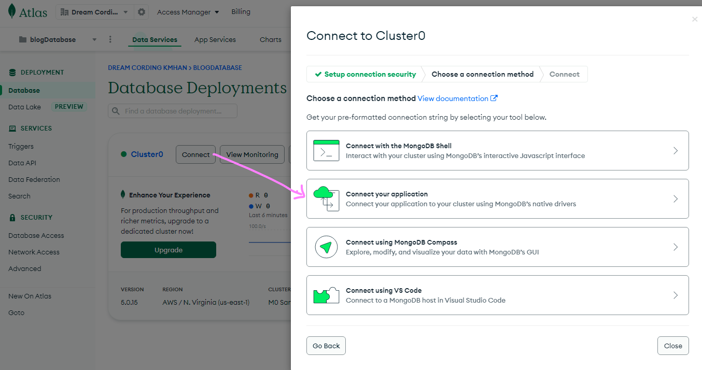Click the Services icon in the sidebar
Image resolution: width=702 pixels, height=370 pixels.
[12, 128]
